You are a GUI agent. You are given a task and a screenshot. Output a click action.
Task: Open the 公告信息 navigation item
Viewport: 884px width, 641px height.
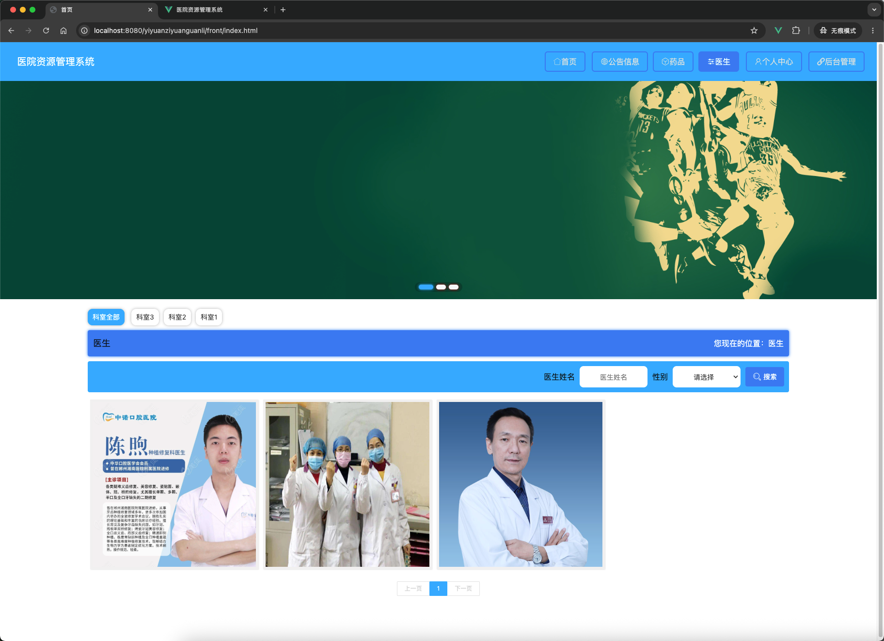(x=620, y=62)
